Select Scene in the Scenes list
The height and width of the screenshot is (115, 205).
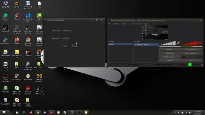point(120,44)
